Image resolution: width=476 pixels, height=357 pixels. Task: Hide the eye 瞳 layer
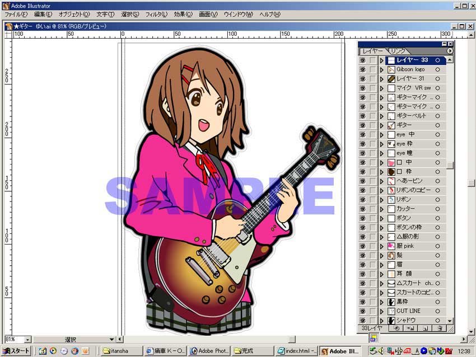click(x=362, y=153)
